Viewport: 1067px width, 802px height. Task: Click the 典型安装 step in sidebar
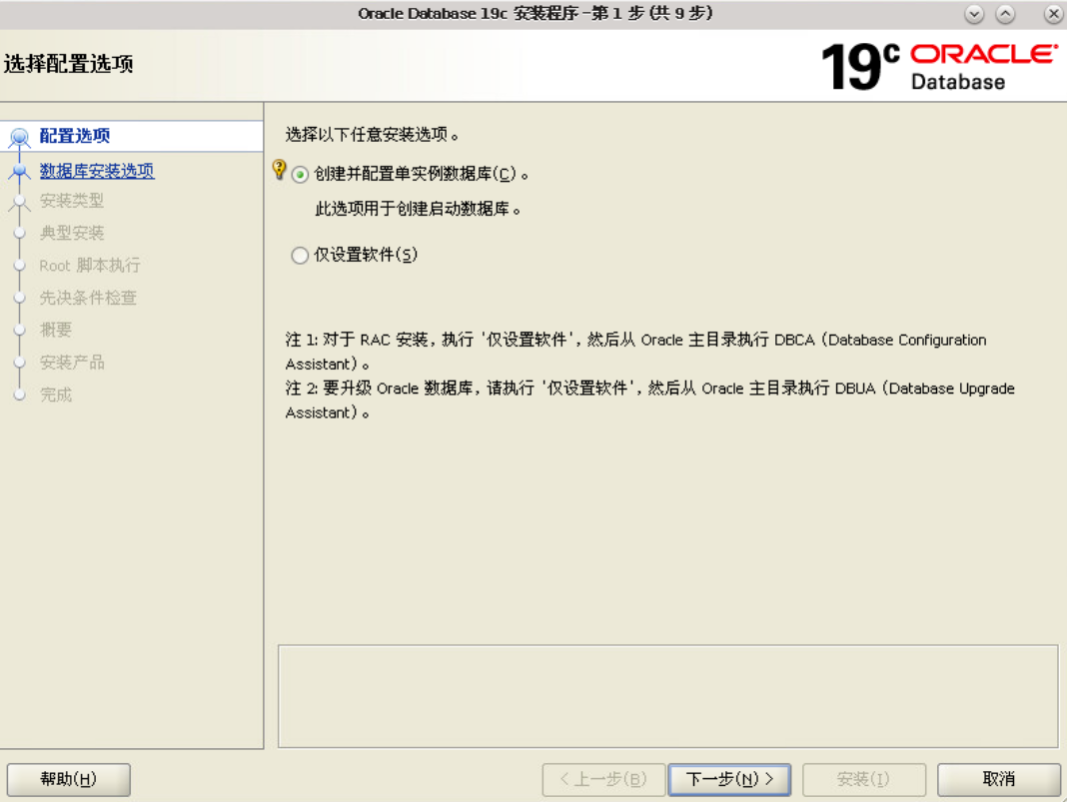click(72, 234)
